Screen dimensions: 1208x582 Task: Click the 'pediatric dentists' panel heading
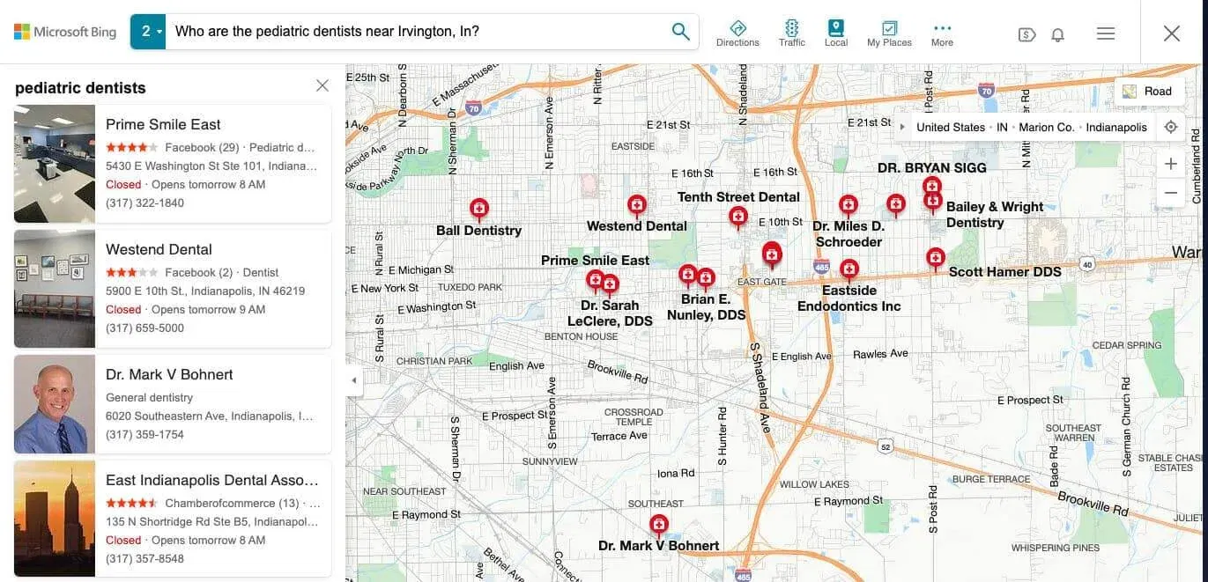coord(80,88)
